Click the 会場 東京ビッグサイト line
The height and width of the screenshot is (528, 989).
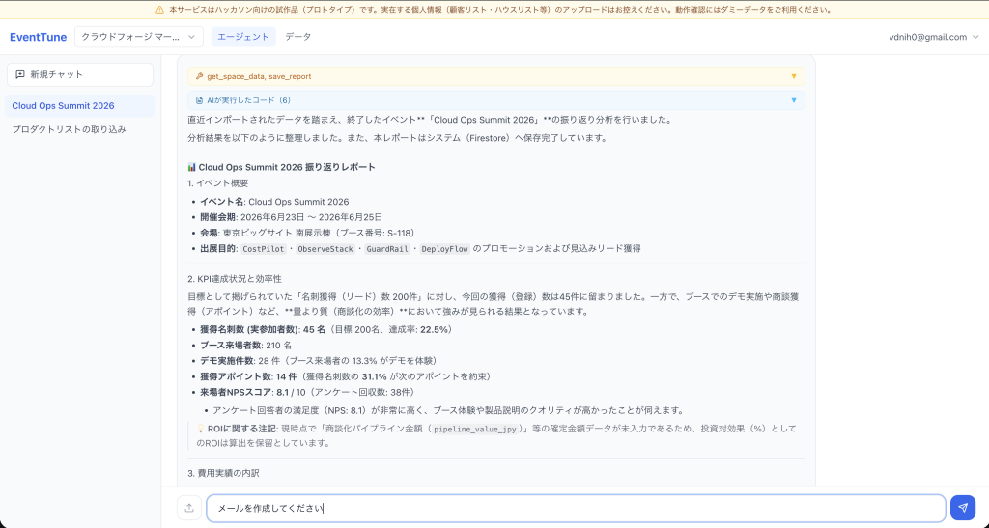tap(307, 233)
